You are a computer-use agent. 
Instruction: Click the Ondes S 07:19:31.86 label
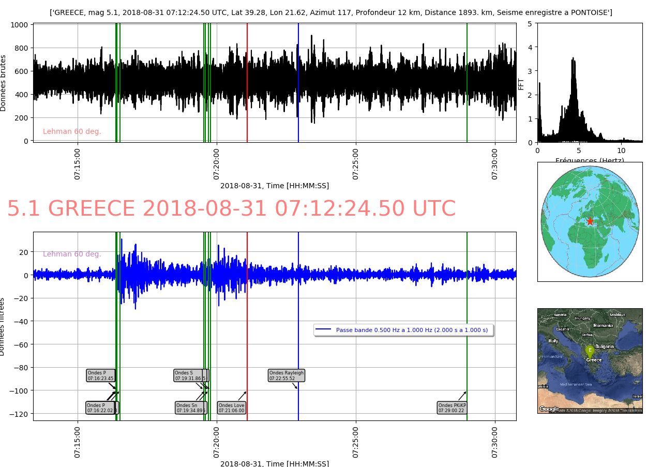click(190, 375)
